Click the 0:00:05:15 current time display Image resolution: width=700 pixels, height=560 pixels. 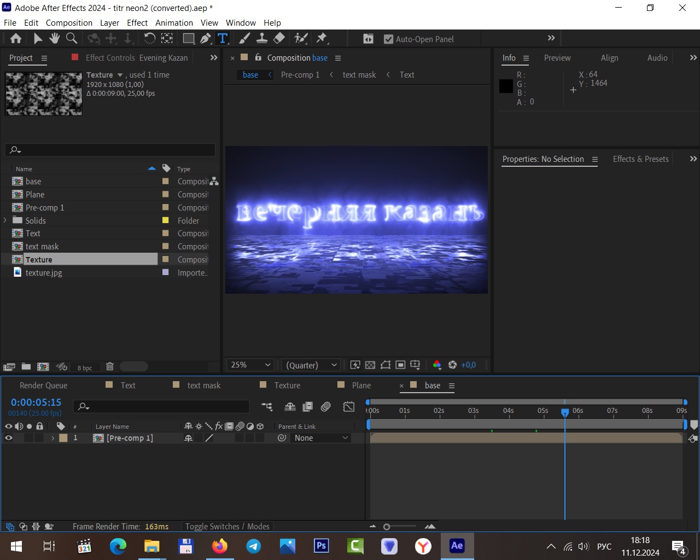coord(36,402)
